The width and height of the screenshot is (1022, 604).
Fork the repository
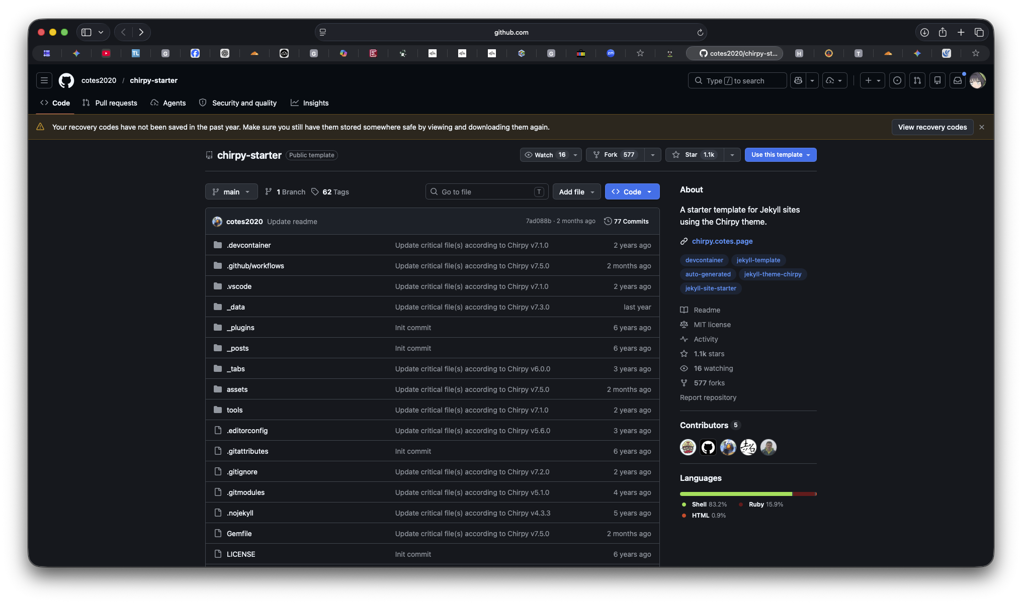pyautogui.click(x=615, y=155)
